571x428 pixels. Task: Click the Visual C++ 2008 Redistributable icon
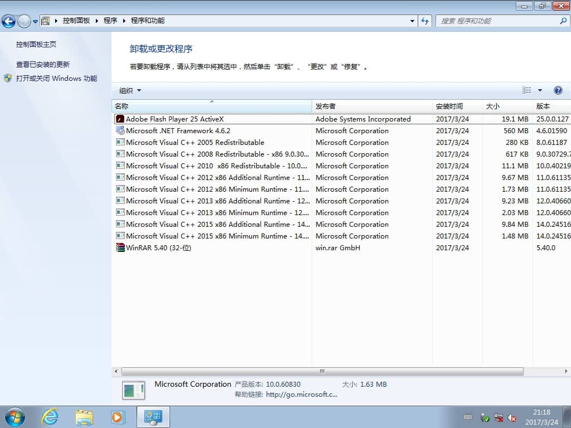coord(120,154)
